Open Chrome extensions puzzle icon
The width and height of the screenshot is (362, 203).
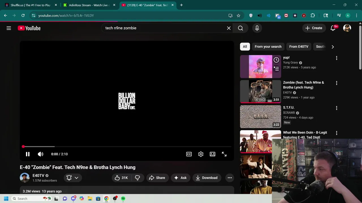(313, 16)
